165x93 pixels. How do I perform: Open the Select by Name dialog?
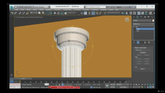pyautogui.click(x=43, y=13)
